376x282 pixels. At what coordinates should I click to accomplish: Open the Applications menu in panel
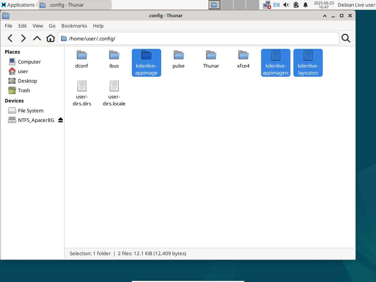coord(18,5)
